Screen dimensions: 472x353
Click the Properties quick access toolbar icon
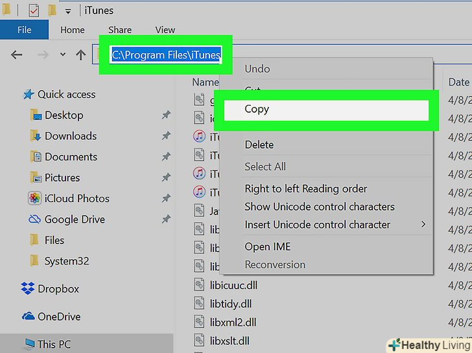(34, 11)
